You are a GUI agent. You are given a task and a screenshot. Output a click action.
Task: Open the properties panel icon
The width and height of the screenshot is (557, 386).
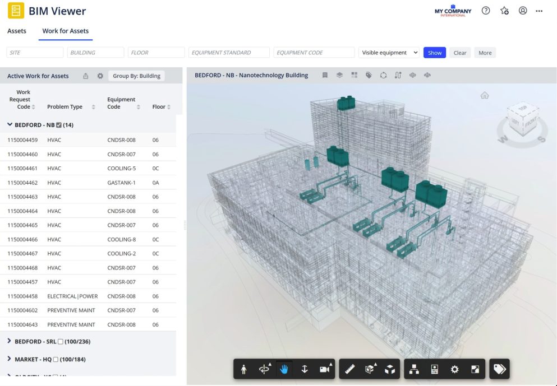pyautogui.click(x=435, y=369)
